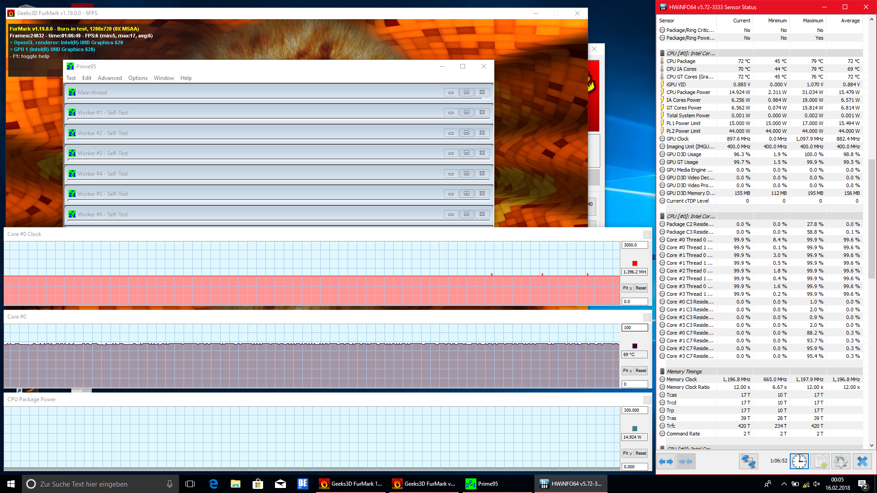The height and width of the screenshot is (493, 877).
Task: Open HWiNFO remote monitoring network icon
Action: click(748, 462)
